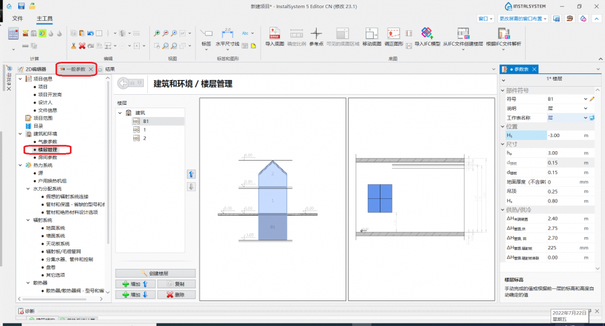The width and height of the screenshot is (605, 326).
Task: Collapse the 热力系统 tree node
Action: 19,165
